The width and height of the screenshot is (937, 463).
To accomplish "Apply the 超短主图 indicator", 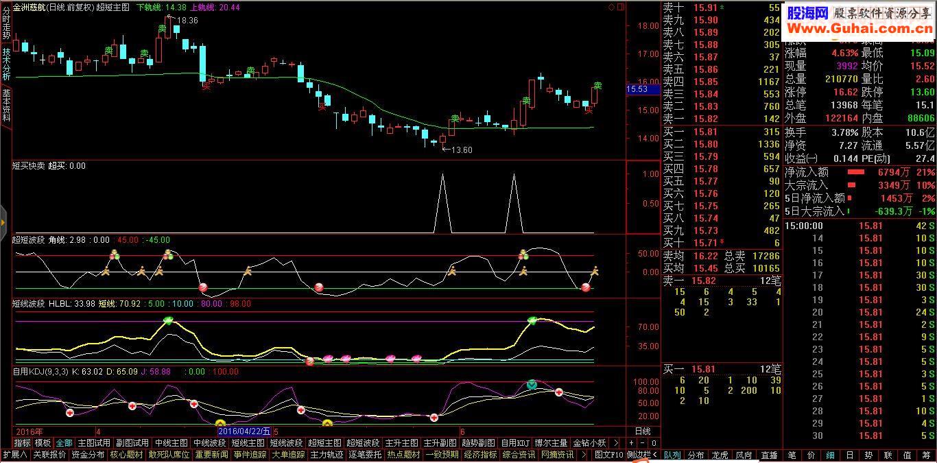I will 324,443.
